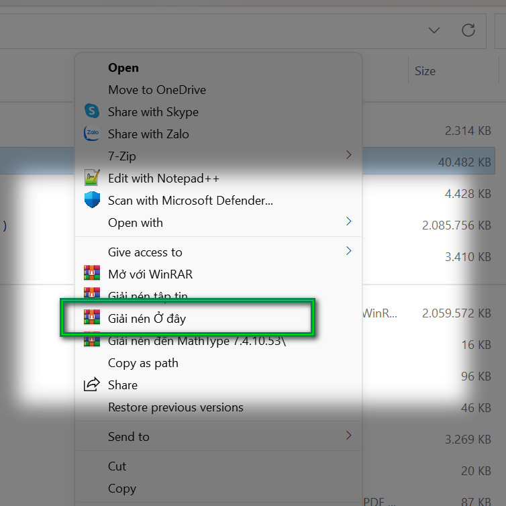Viewport: 506px width, 506px height.
Task: Click the Size column header
Action: click(x=425, y=71)
